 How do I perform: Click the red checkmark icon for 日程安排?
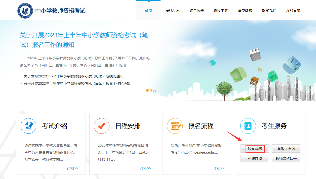pos(102,126)
